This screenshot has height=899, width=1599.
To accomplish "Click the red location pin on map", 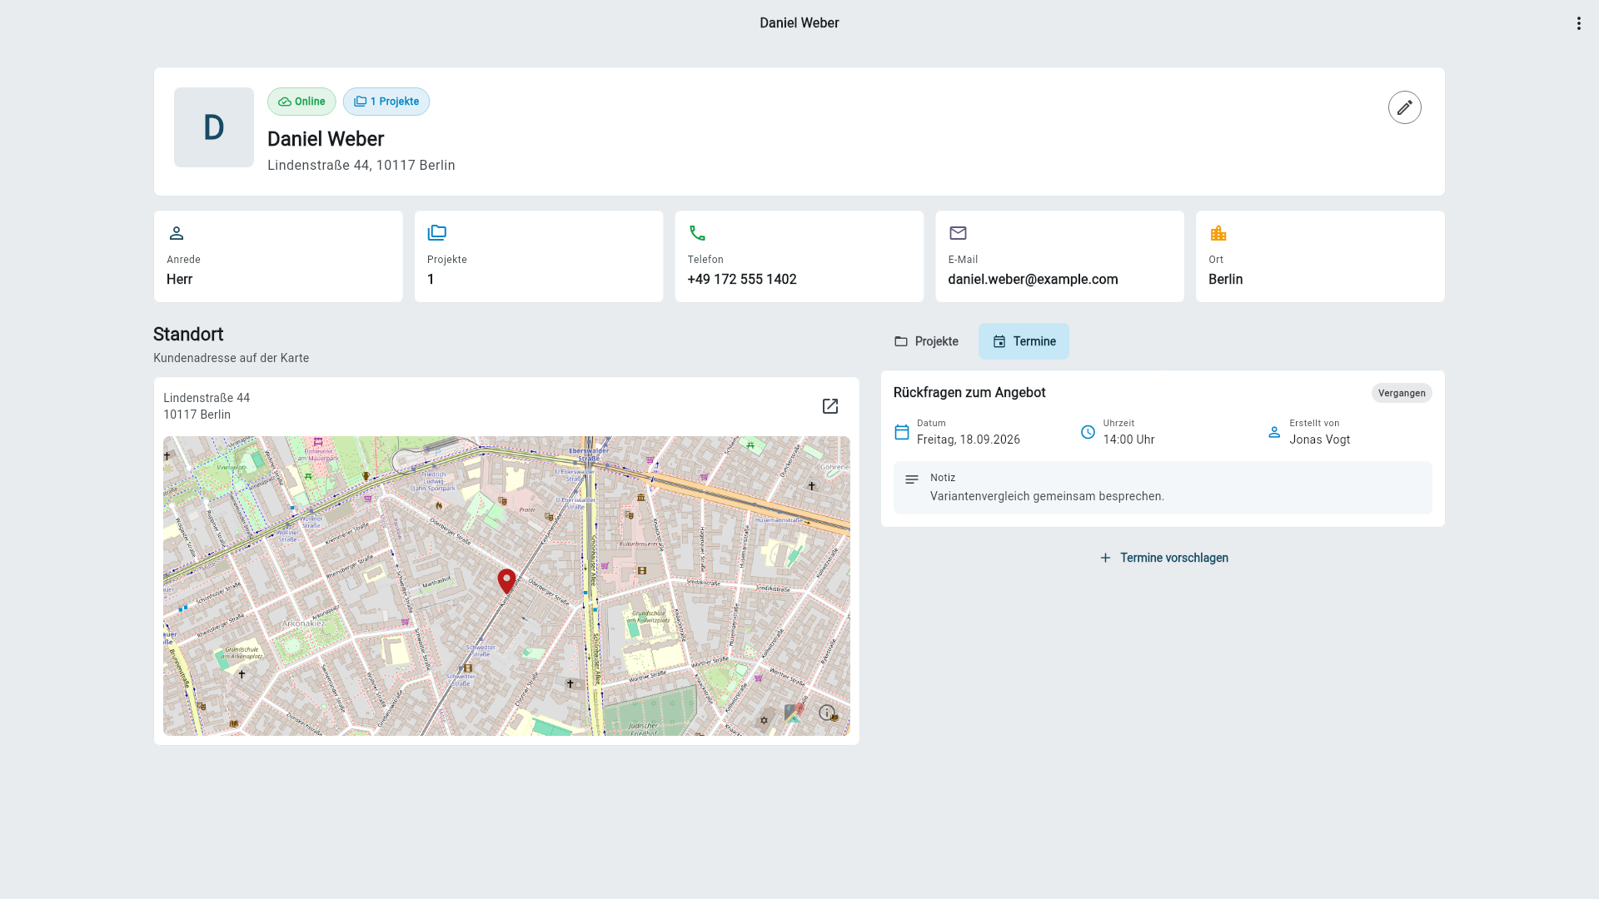I will click(506, 581).
